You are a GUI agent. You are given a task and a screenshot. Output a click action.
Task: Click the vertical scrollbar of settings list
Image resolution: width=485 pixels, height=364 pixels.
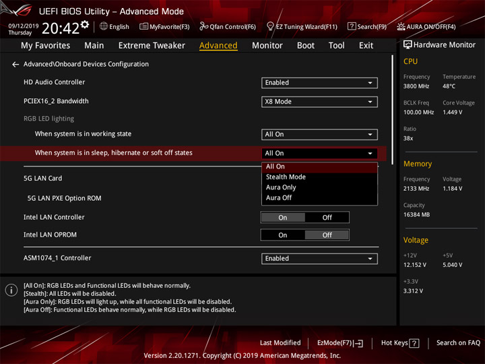pyautogui.click(x=393, y=110)
